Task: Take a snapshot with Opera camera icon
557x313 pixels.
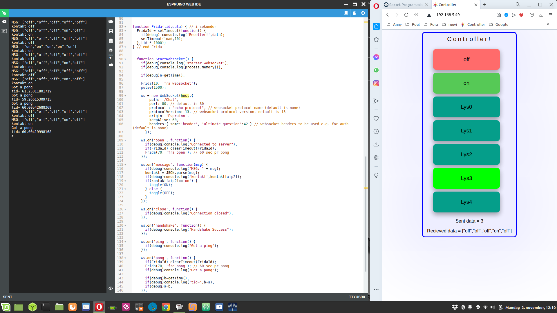Action: tap(498, 15)
